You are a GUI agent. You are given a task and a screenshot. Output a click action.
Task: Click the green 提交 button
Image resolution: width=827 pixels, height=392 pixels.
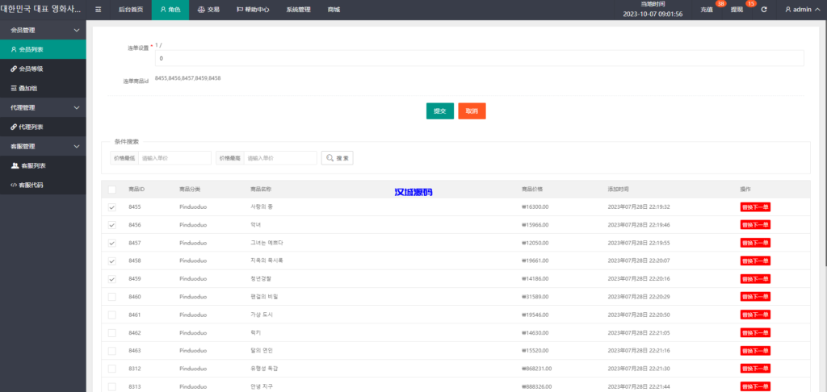click(x=440, y=111)
